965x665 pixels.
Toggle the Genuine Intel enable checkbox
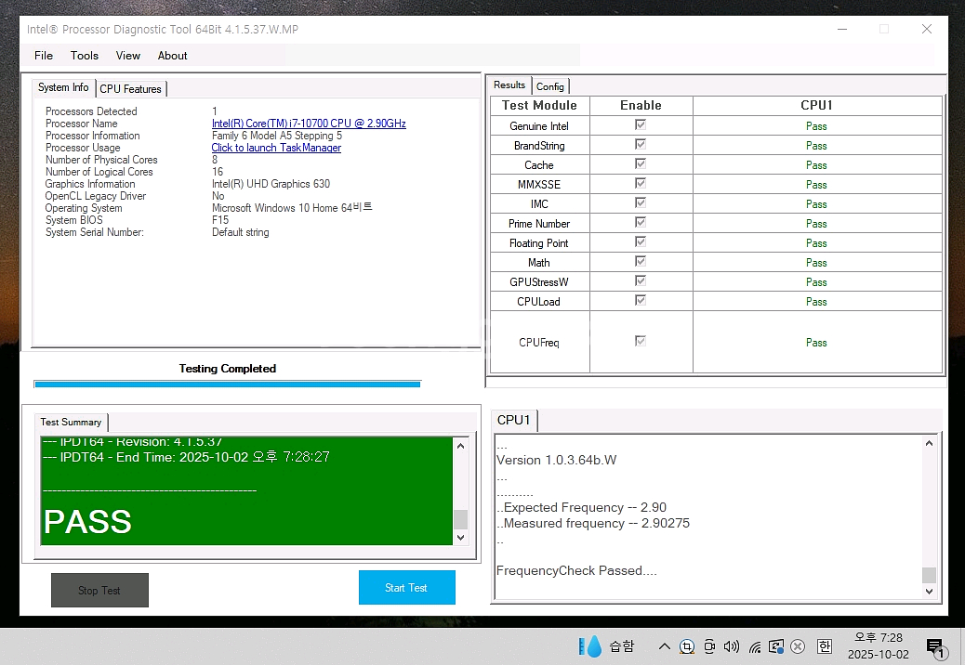point(641,125)
